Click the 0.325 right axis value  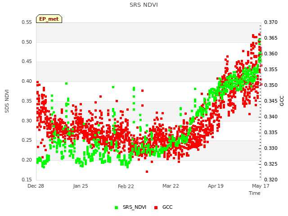coord(271,164)
